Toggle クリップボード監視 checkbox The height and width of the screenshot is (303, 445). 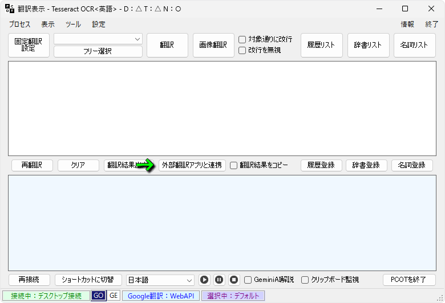[x=305, y=280]
